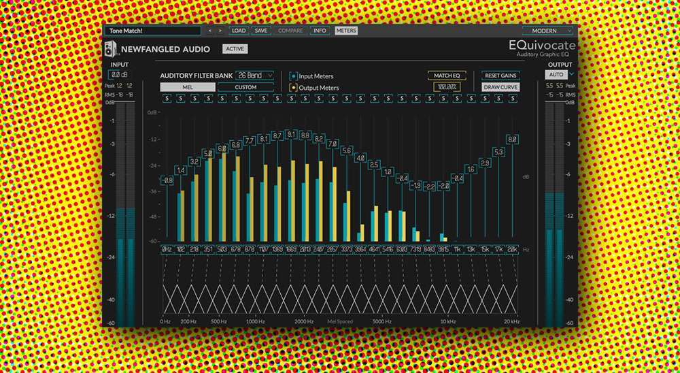Click the 8.0 gain handle at 20k
Image resolution: width=680 pixels, height=373 pixels.
512,140
